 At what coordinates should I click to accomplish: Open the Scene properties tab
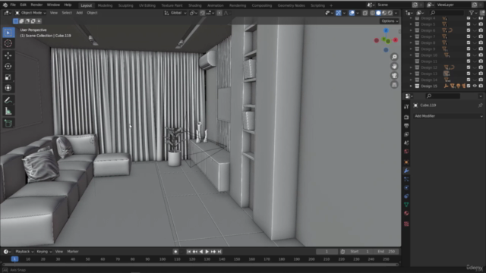click(x=406, y=143)
